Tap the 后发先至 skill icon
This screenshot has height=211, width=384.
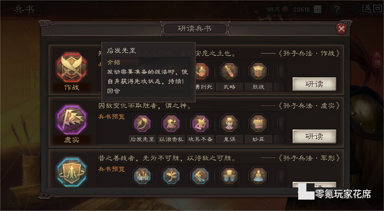coord(142,123)
